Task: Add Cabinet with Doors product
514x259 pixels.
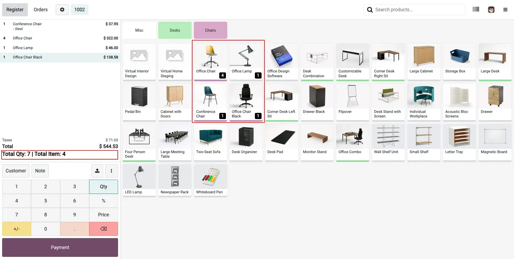Action: (x=175, y=102)
